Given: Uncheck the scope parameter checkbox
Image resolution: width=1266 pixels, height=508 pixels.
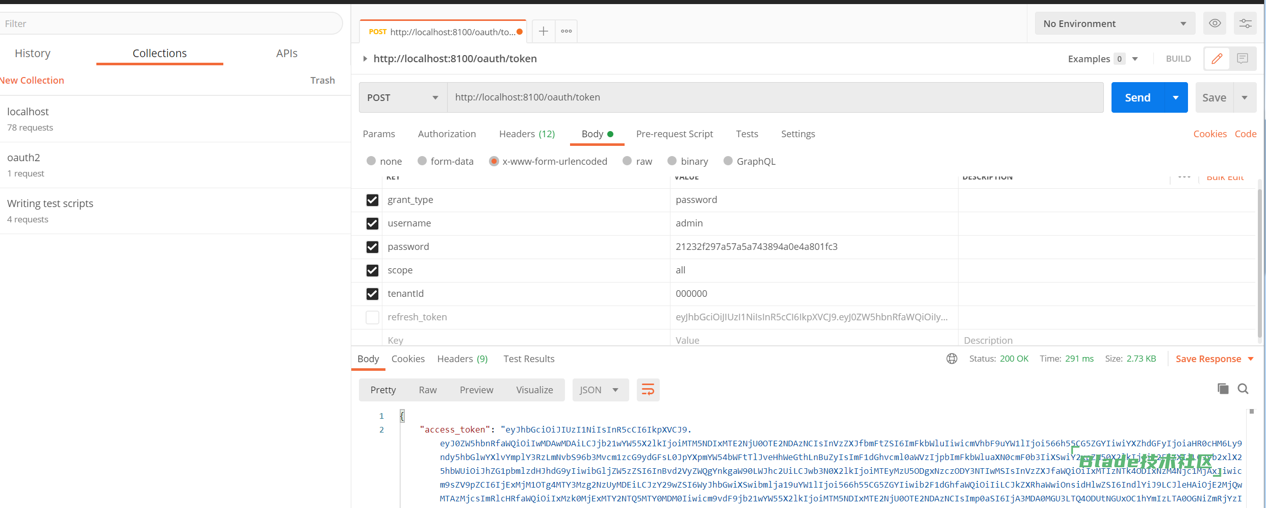Looking at the screenshot, I should click(372, 270).
